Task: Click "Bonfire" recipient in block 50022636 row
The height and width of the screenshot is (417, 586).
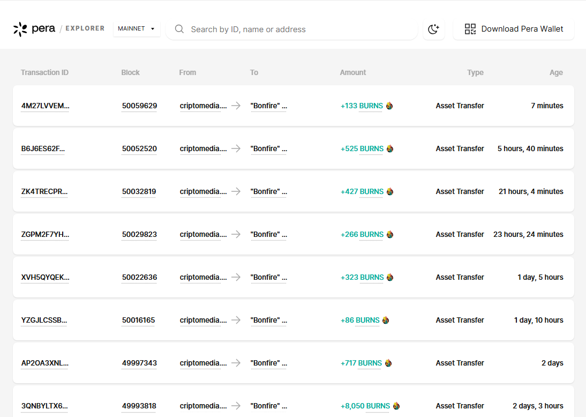Action: tap(269, 278)
